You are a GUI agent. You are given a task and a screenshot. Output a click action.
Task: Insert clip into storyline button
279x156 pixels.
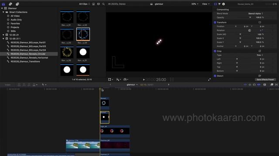pyautogui.click(x=24, y=85)
